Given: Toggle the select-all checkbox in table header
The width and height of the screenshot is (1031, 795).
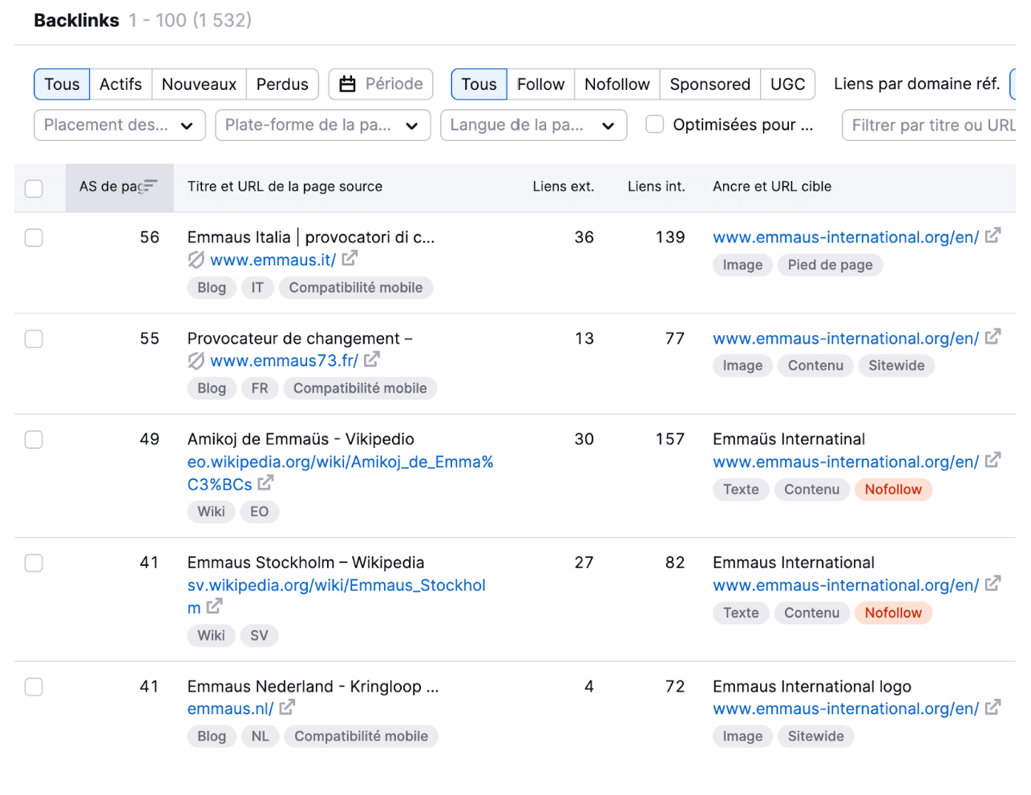Looking at the screenshot, I should (x=34, y=188).
